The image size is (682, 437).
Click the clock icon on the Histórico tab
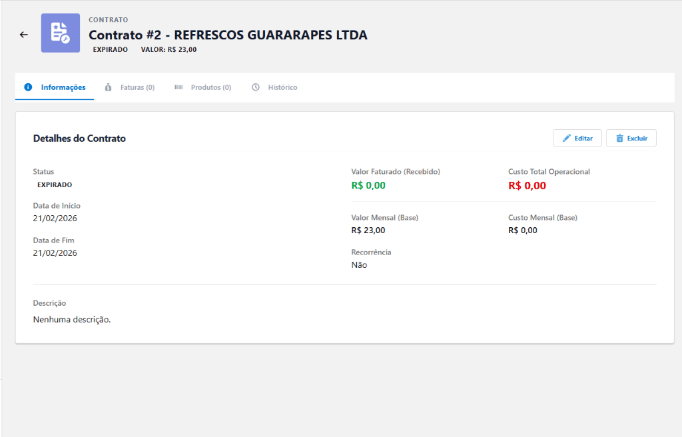click(x=255, y=87)
